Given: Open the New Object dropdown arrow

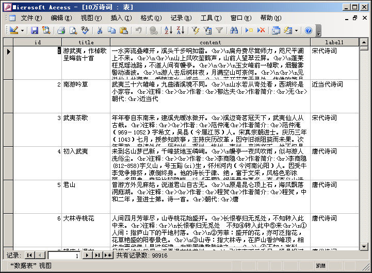Looking at the screenshot, I should pyautogui.click(x=296, y=30).
